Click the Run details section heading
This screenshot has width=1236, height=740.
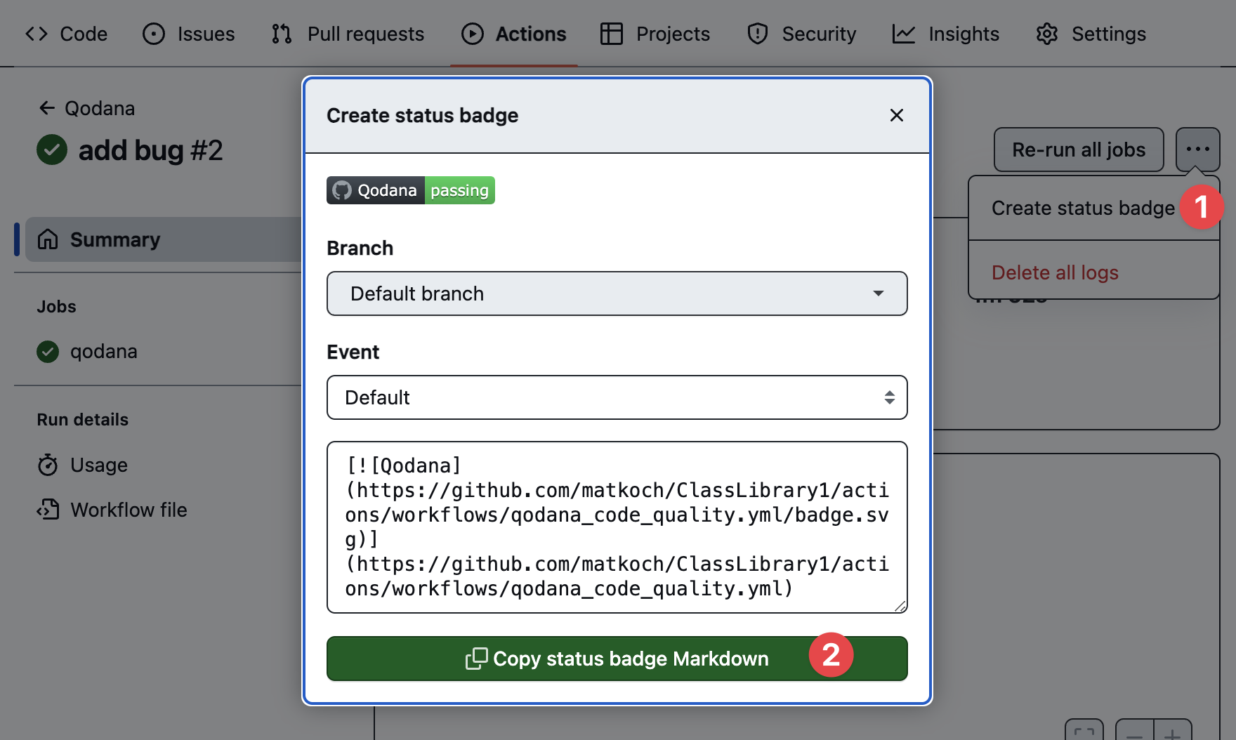[83, 420]
